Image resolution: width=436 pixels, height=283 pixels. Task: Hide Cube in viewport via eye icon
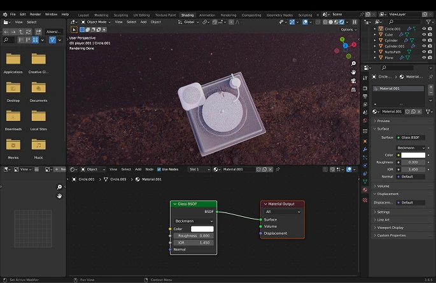coord(425,34)
